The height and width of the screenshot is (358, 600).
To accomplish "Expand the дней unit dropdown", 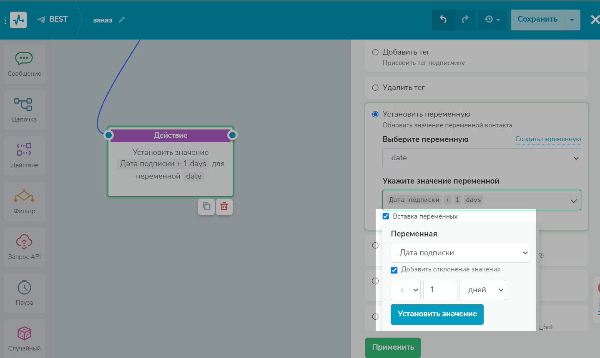I will pyautogui.click(x=482, y=290).
